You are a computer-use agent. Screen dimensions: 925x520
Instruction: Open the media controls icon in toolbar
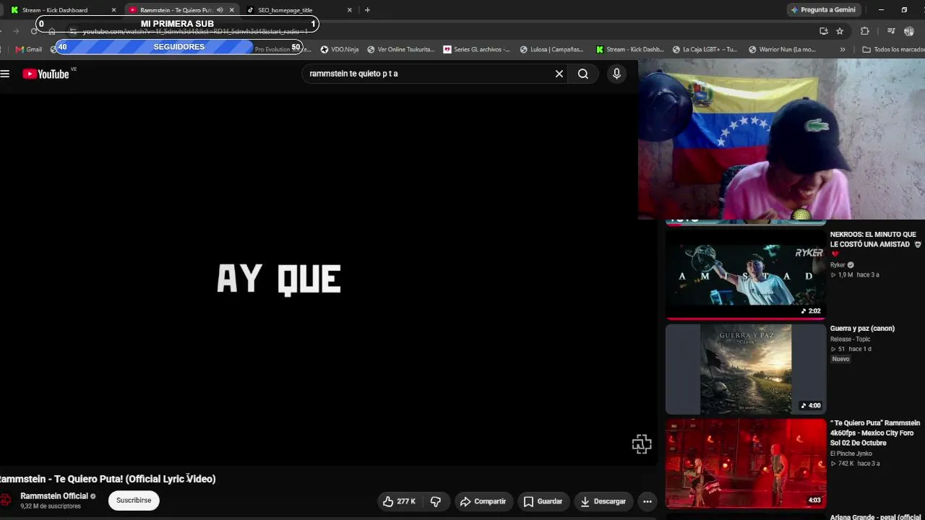click(x=891, y=31)
